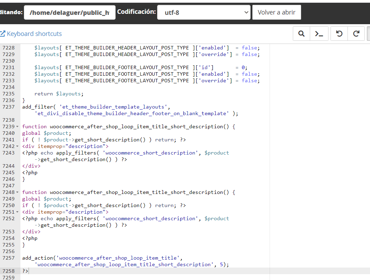This screenshot has height=280, width=370.
Task: Click the add_action text on line 7257
Action: pyautogui.click(x=38, y=258)
